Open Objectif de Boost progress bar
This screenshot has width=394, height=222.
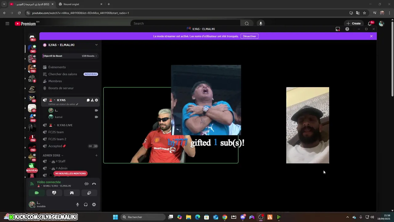point(70,56)
